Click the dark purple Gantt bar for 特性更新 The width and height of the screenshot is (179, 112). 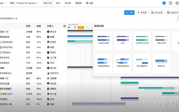coord(129,98)
